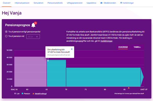Image resolution: width=153 pixels, height=101 pixels.
Task: Click the teal pension bar between 65 and 70
Action: click(56, 74)
